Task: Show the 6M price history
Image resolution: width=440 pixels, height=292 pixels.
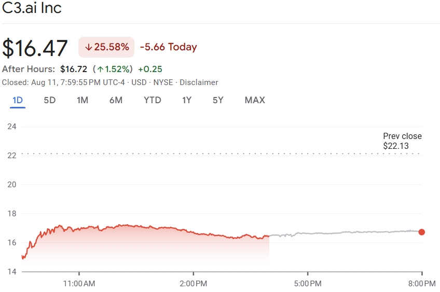Action: [x=116, y=100]
